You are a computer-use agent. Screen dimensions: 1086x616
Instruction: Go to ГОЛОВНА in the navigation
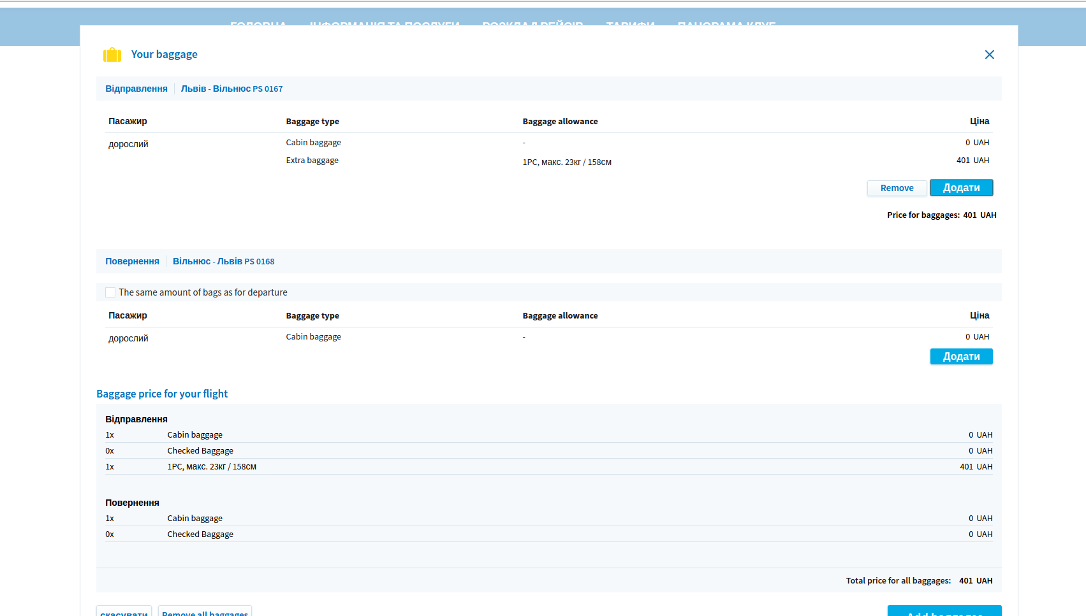click(x=258, y=24)
